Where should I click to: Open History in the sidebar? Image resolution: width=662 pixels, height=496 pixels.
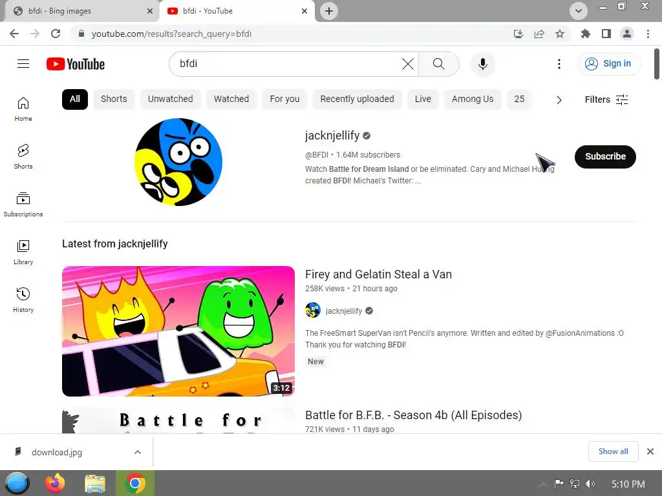[23, 300]
